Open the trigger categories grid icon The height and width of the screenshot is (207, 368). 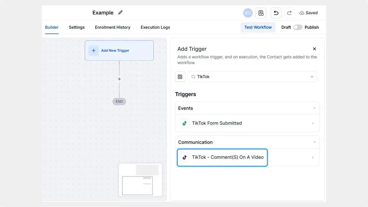[180, 76]
